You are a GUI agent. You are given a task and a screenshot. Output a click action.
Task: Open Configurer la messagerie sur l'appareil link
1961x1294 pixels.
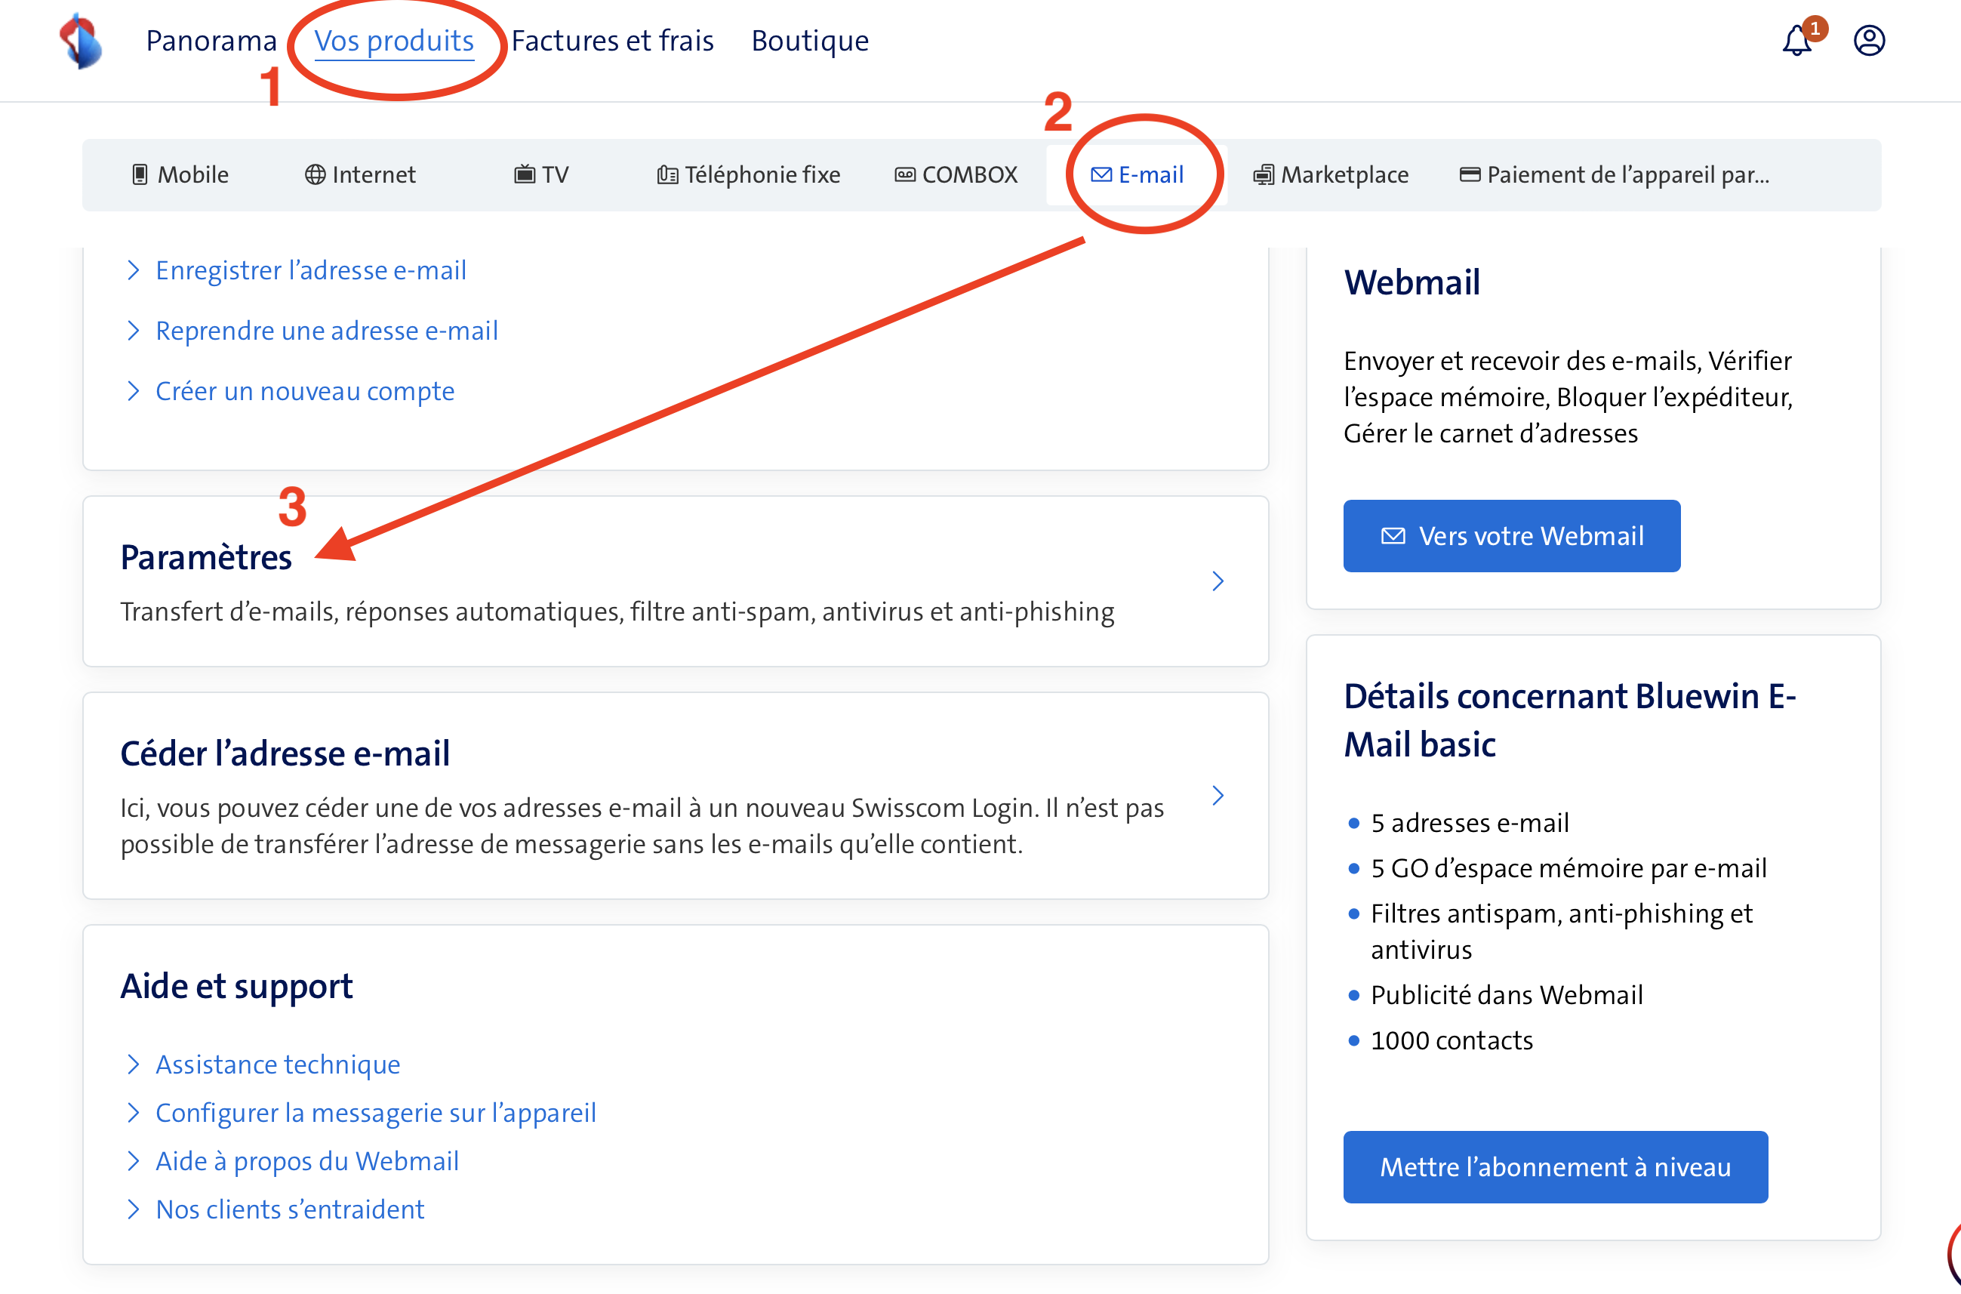click(375, 1114)
